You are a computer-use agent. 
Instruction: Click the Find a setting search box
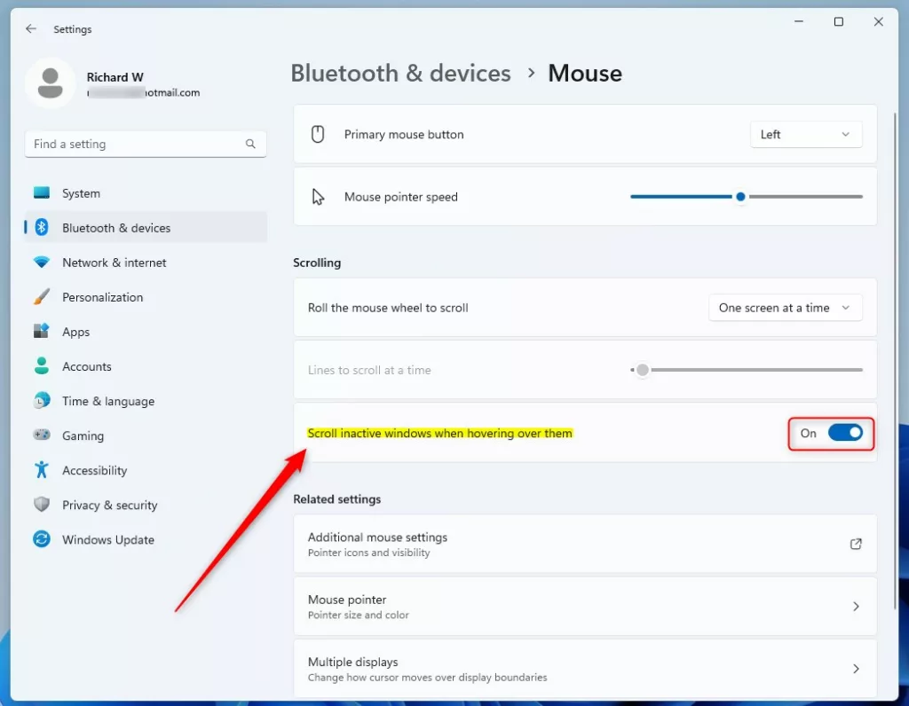pos(146,144)
